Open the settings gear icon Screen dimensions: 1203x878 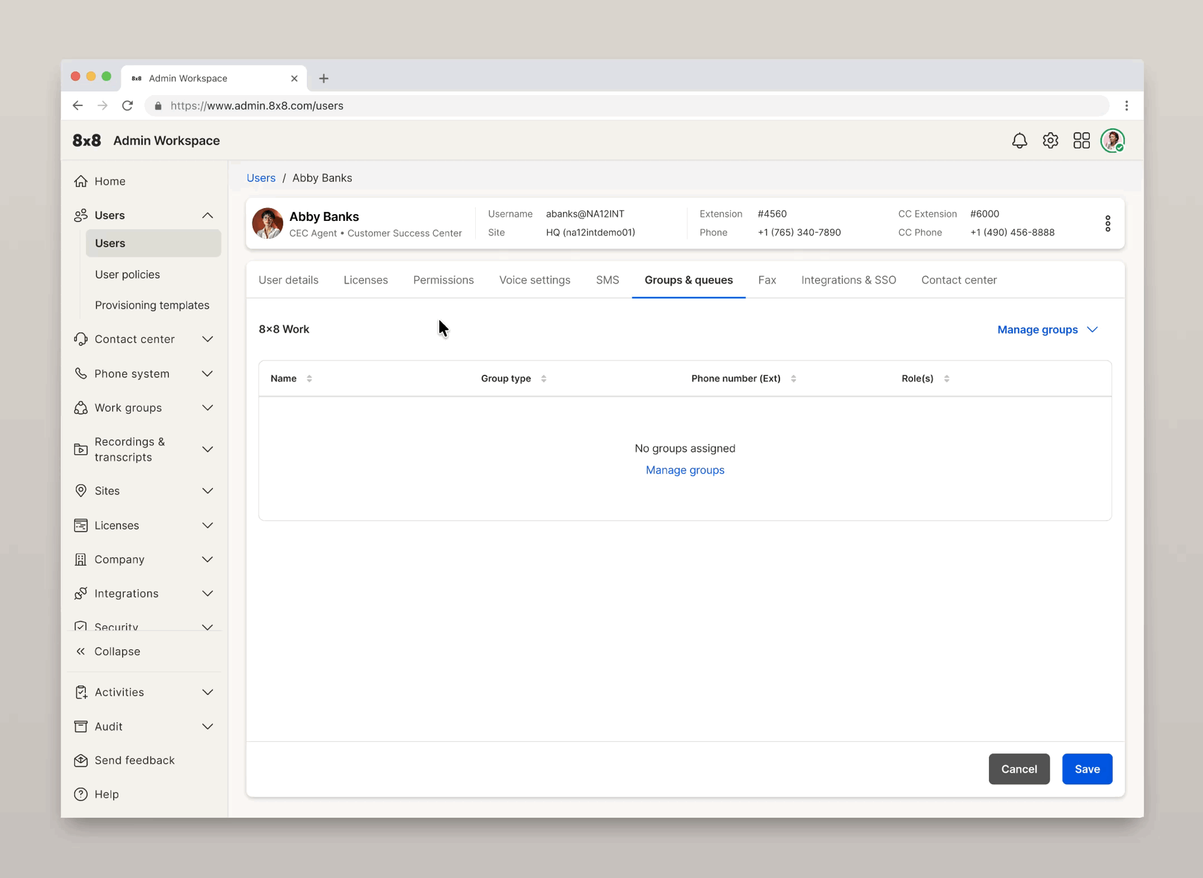point(1050,141)
